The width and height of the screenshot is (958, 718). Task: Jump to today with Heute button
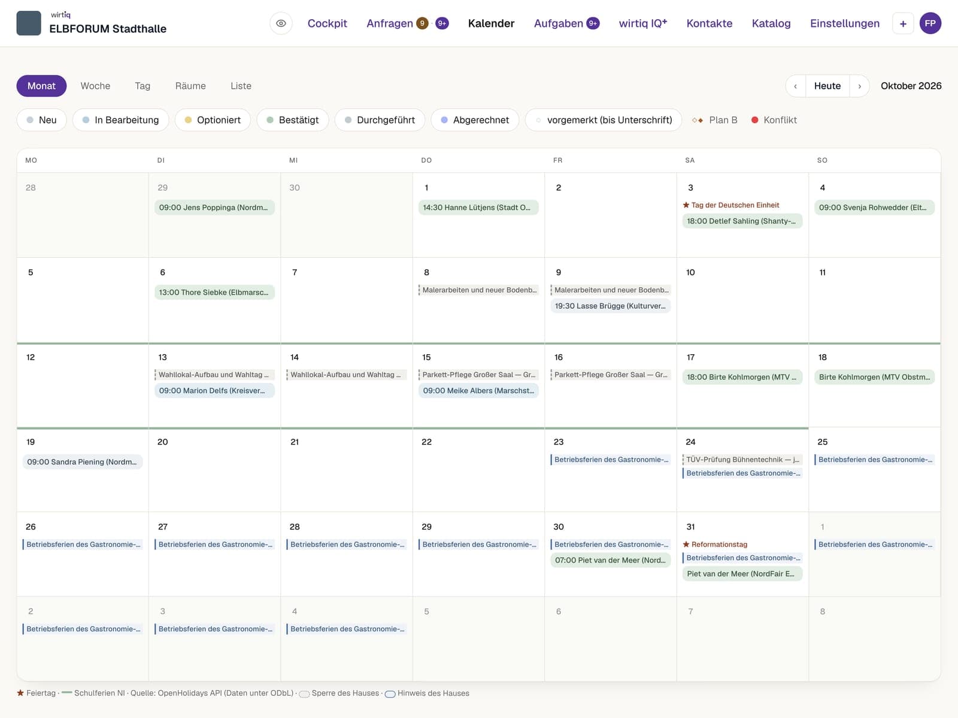(x=827, y=86)
